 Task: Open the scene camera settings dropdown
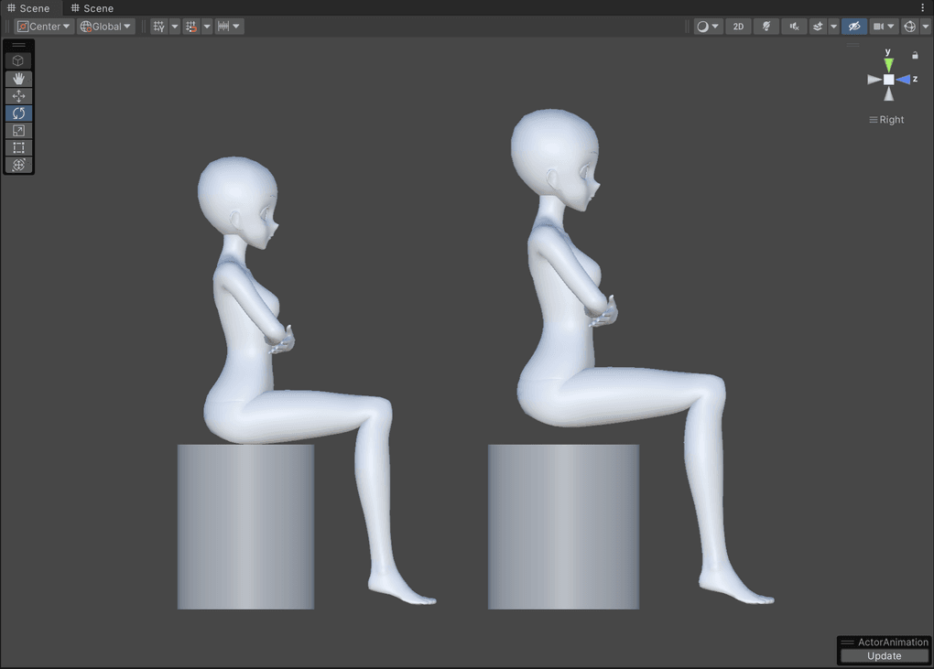pos(884,27)
